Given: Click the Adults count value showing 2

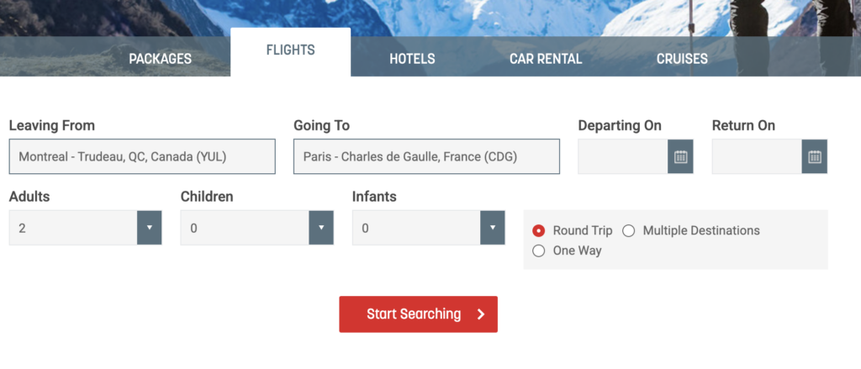Looking at the screenshot, I should [x=72, y=228].
